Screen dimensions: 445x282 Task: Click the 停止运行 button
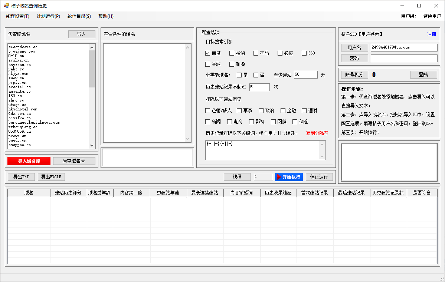pyautogui.click(x=319, y=177)
